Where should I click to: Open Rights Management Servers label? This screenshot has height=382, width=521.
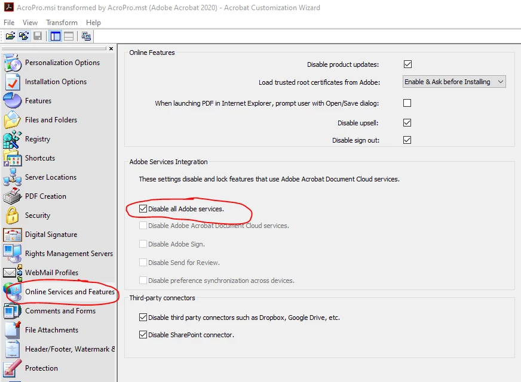pos(69,254)
